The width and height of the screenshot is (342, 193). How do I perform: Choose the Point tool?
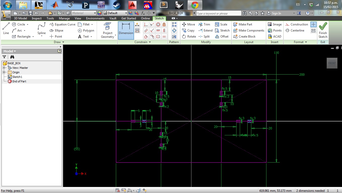pyautogui.click(x=56, y=37)
